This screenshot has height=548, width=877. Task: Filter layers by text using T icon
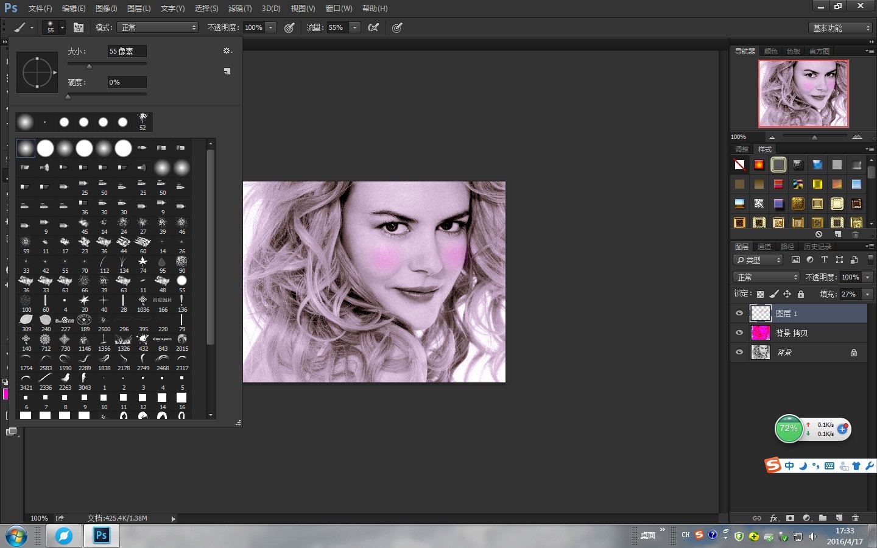823,259
